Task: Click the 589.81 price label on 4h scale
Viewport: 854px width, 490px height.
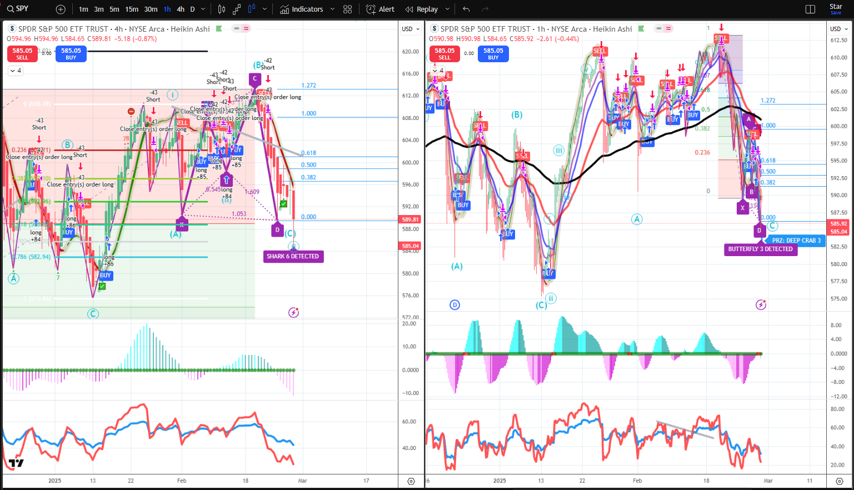Action: pos(411,219)
